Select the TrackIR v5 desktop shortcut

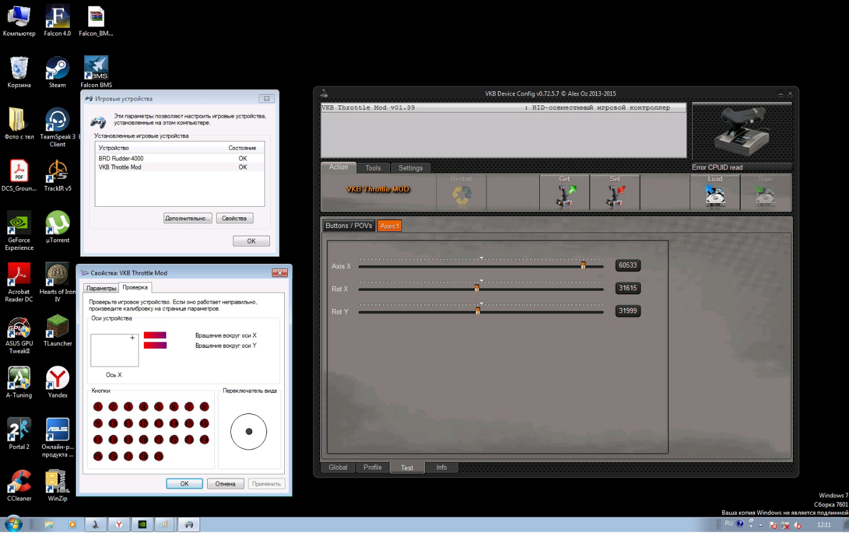tap(57, 175)
